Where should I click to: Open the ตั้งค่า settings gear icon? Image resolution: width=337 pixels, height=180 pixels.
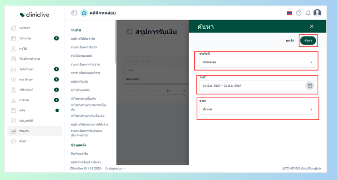[13, 141]
